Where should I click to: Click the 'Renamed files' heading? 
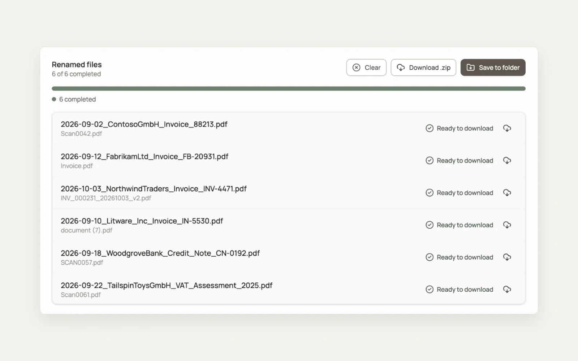77,65
